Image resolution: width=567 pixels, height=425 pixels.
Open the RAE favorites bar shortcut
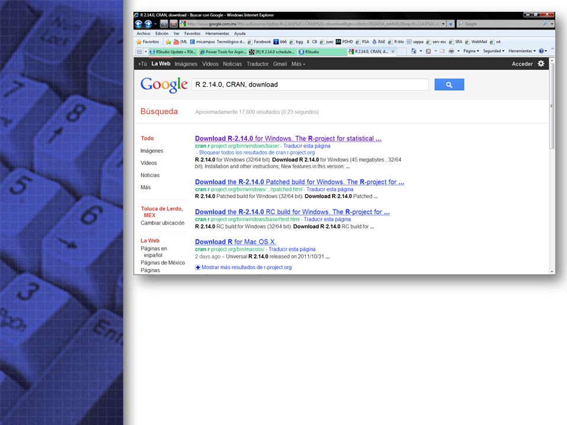click(379, 42)
